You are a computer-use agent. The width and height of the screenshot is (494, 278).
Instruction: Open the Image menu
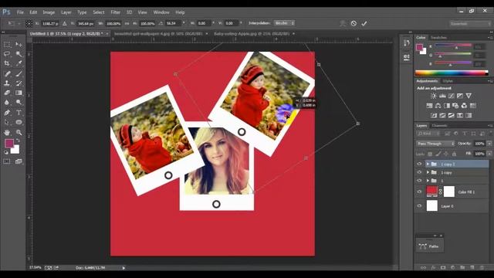point(49,12)
